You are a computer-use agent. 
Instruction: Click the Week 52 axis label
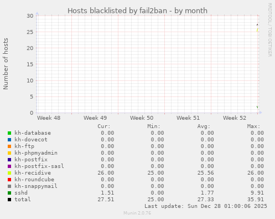235,118
